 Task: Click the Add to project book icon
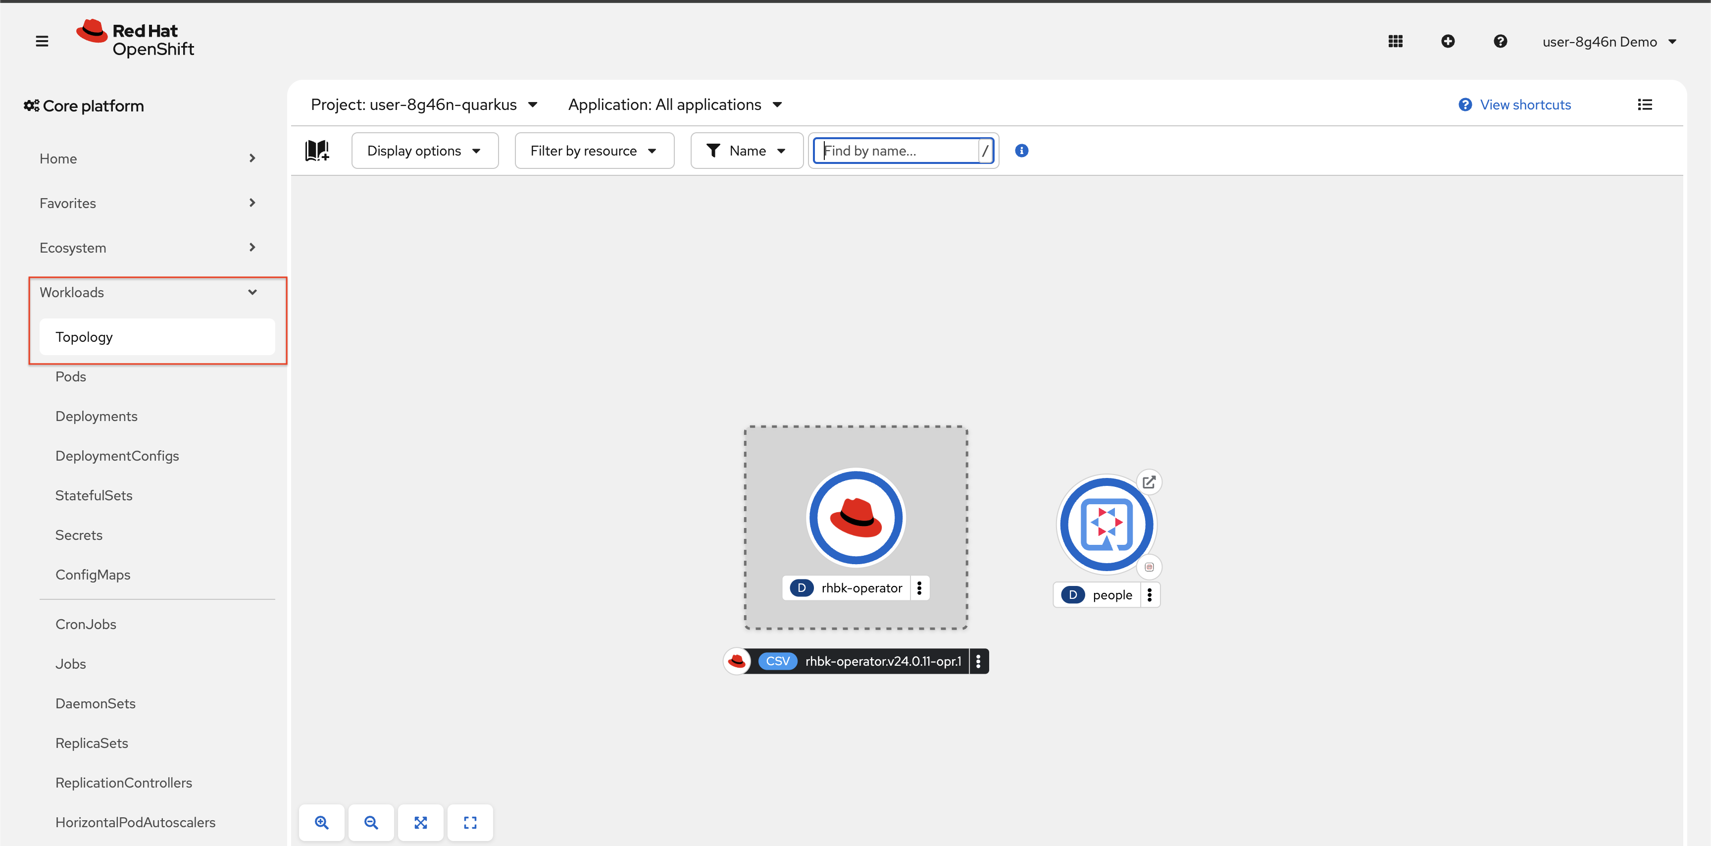pyautogui.click(x=317, y=151)
